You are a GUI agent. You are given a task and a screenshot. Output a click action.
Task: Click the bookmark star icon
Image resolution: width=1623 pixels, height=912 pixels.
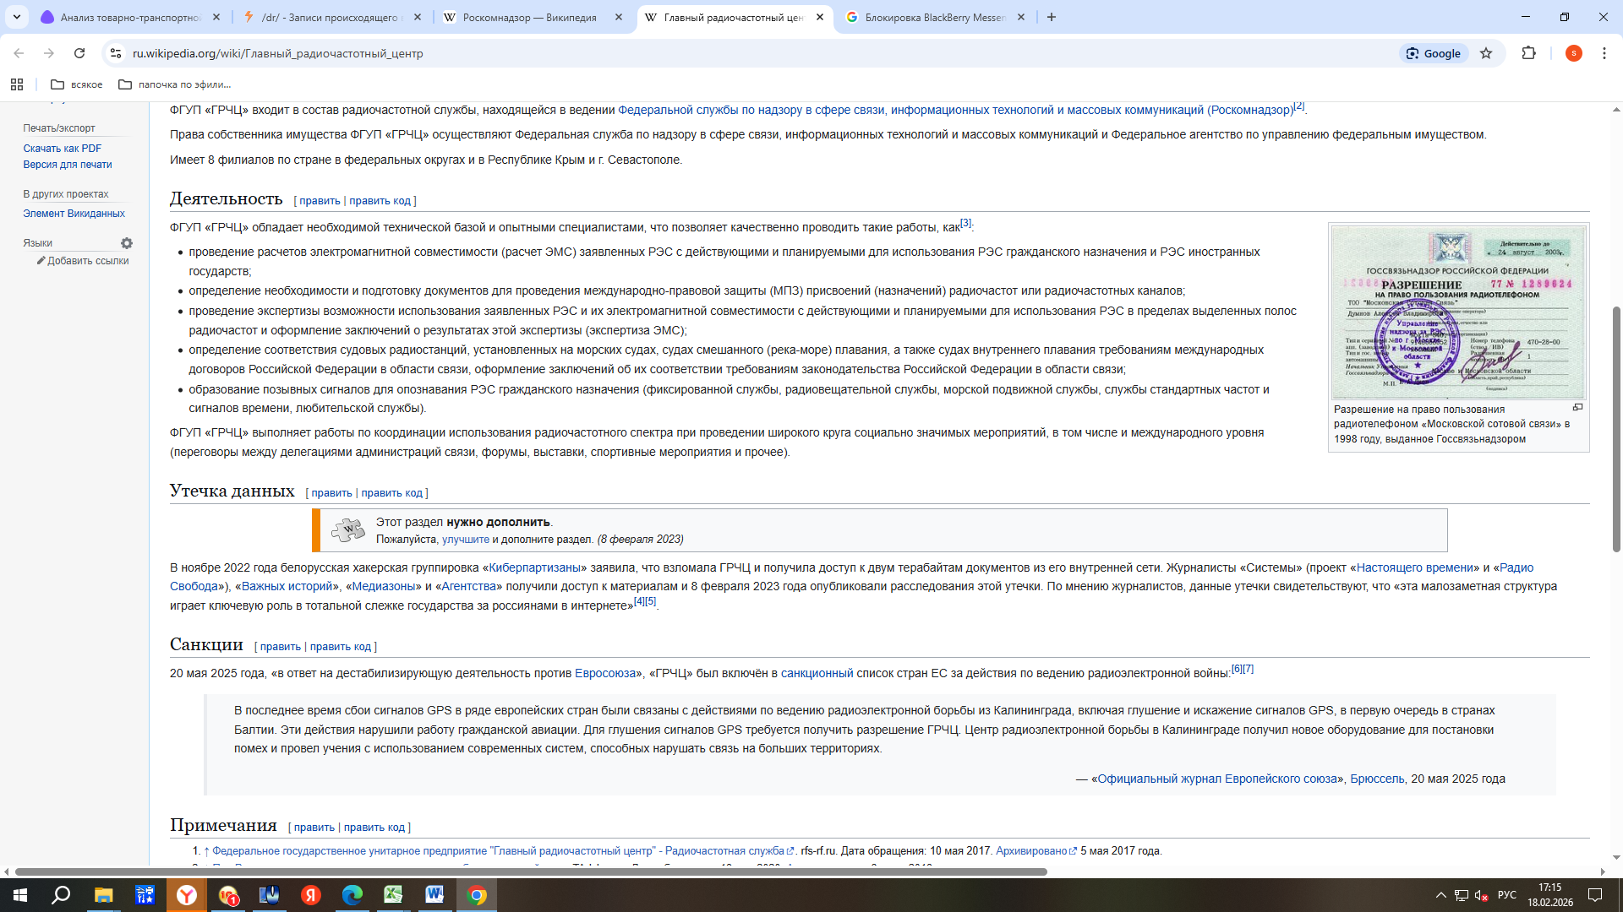click(1486, 53)
